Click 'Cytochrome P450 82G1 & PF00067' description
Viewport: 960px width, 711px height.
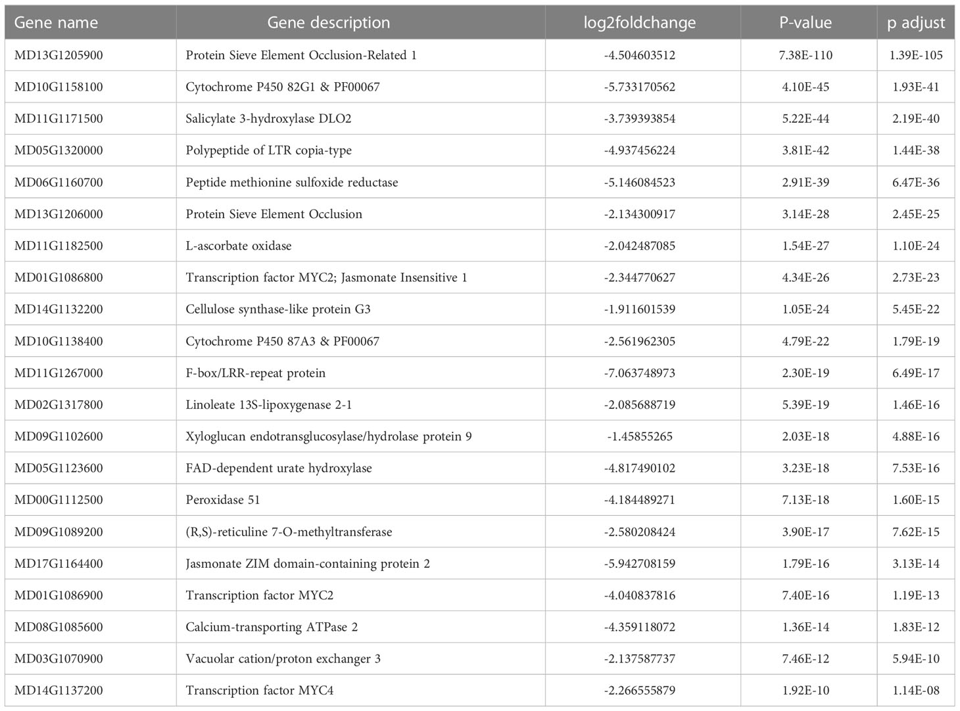[283, 87]
